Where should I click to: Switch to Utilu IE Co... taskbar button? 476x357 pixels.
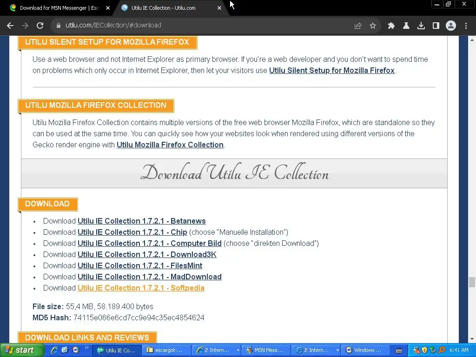[x=118, y=350]
